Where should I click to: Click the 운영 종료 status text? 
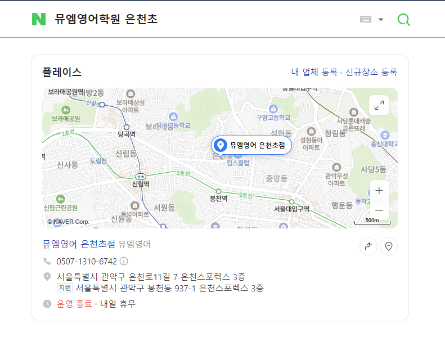(x=74, y=304)
